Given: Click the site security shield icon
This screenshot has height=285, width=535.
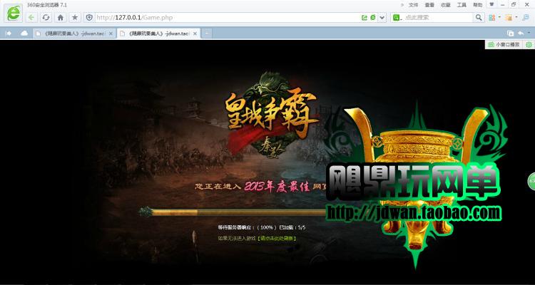Looking at the screenshot, I should point(89,17).
